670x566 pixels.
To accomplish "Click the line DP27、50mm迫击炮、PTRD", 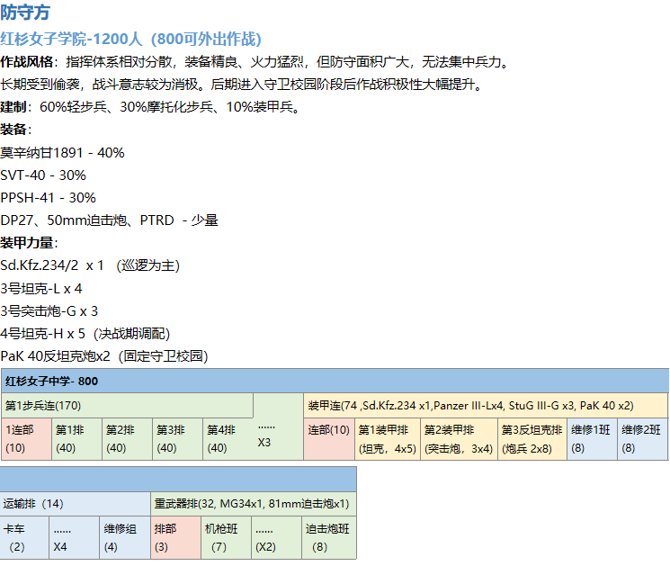I will (x=110, y=220).
